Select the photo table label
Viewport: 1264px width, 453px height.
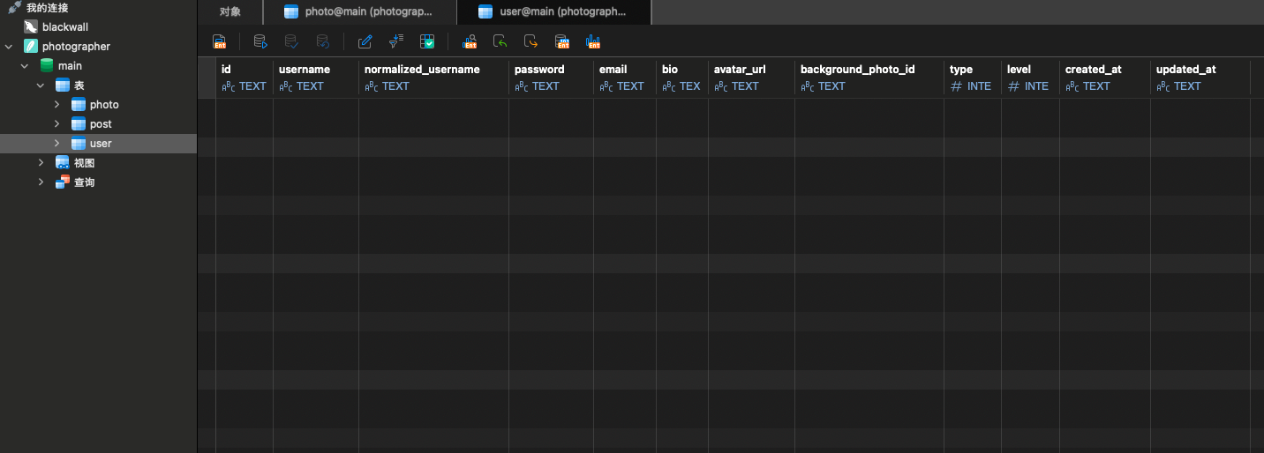point(104,105)
